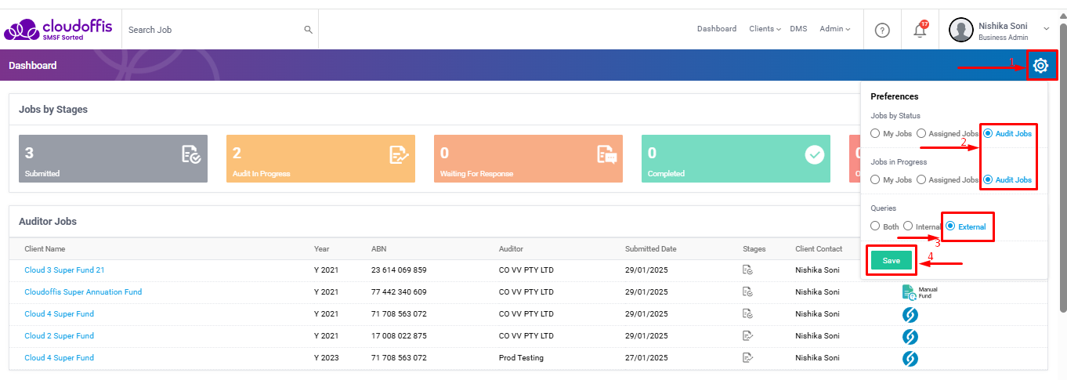This screenshot has width=1067, height=380.
Task: Click stage icon for Cloudoffis Super Annuation Fund
Action: 748,292
